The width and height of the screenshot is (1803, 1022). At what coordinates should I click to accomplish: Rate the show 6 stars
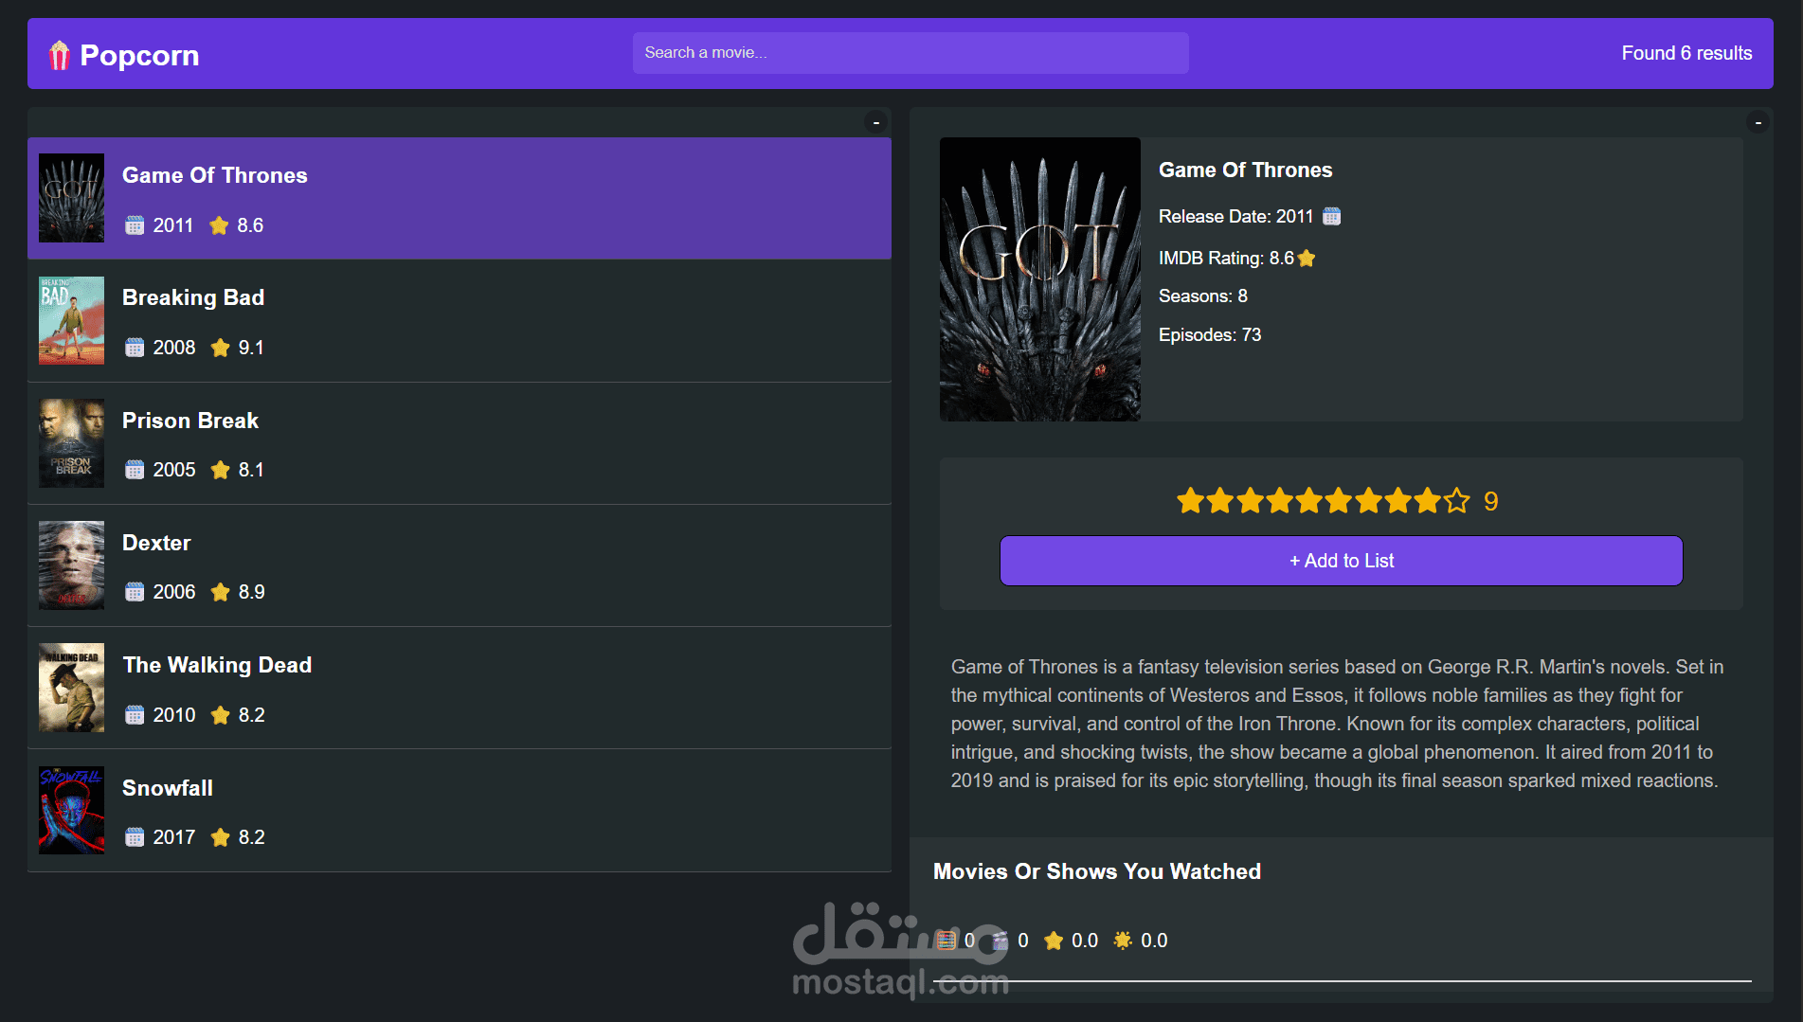[x=1339, y=501]
